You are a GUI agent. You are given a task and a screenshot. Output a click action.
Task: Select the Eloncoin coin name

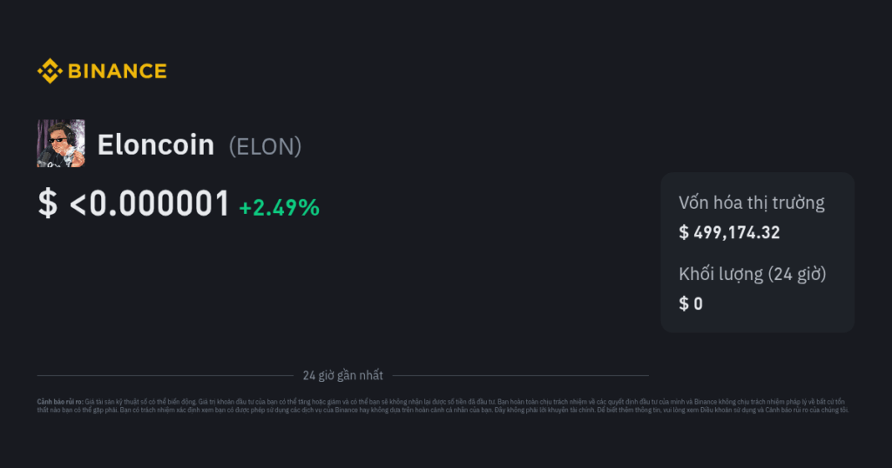click(x=156, y=144)
